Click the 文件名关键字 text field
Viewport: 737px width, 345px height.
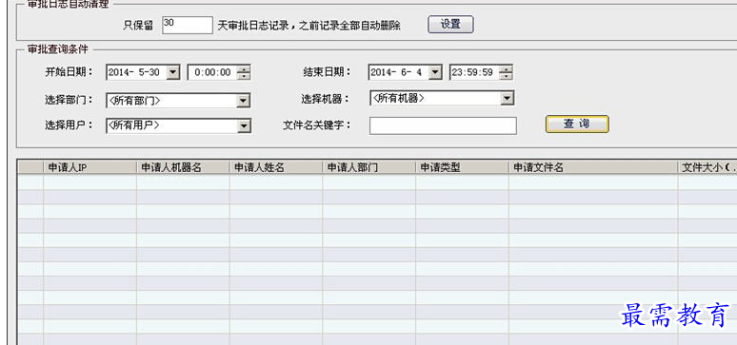443,125
